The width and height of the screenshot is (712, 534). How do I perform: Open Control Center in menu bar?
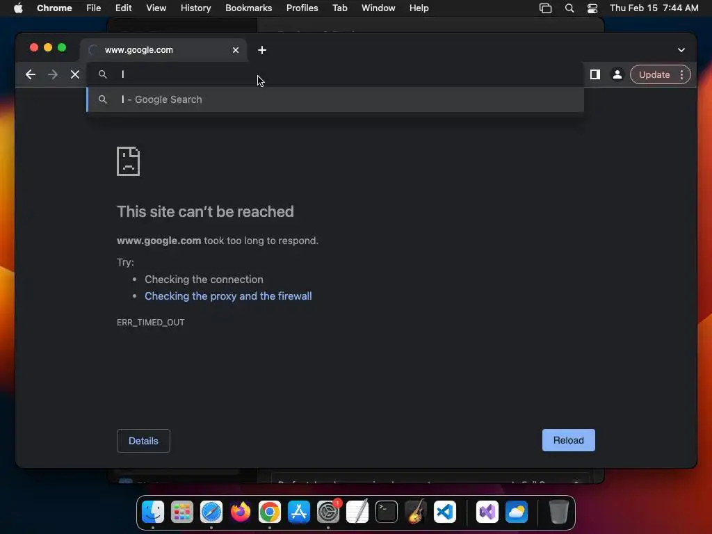pyautogui.click(x=592, y=8)
